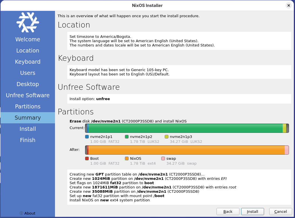Go to the Users step
This screenshot has height=218, width=295.
[x=28, y=73]
